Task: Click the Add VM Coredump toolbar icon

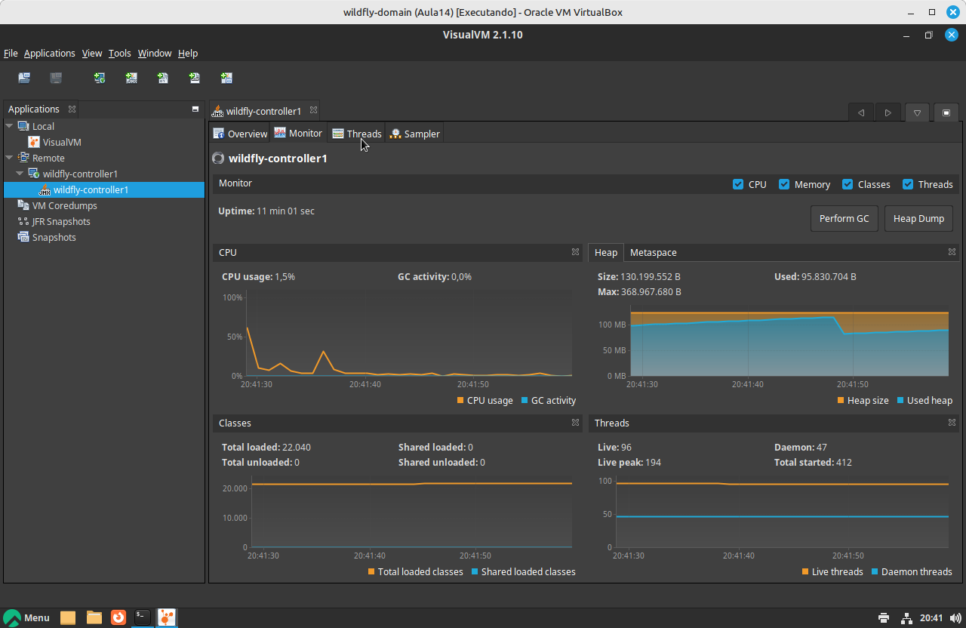Action: (162, 78)
